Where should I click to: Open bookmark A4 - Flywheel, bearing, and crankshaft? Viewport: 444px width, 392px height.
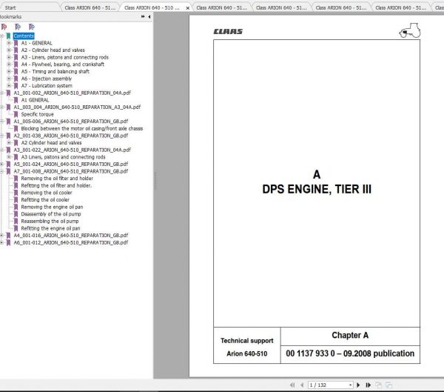point(63,64)
